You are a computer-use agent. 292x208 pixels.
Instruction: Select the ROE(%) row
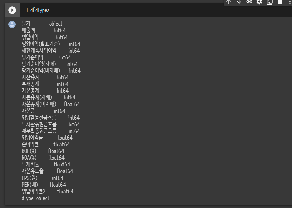(x=43, y=151)
